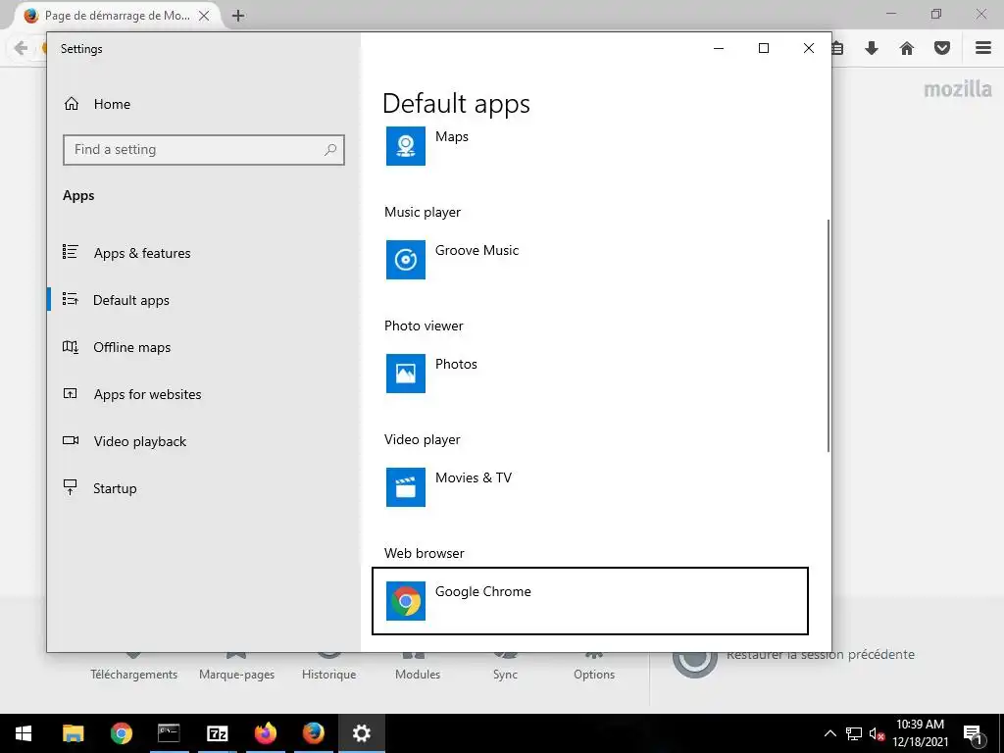Open Pocket icon in Firefox toolbar
The image size is (1004, 753).
[942, 48]
